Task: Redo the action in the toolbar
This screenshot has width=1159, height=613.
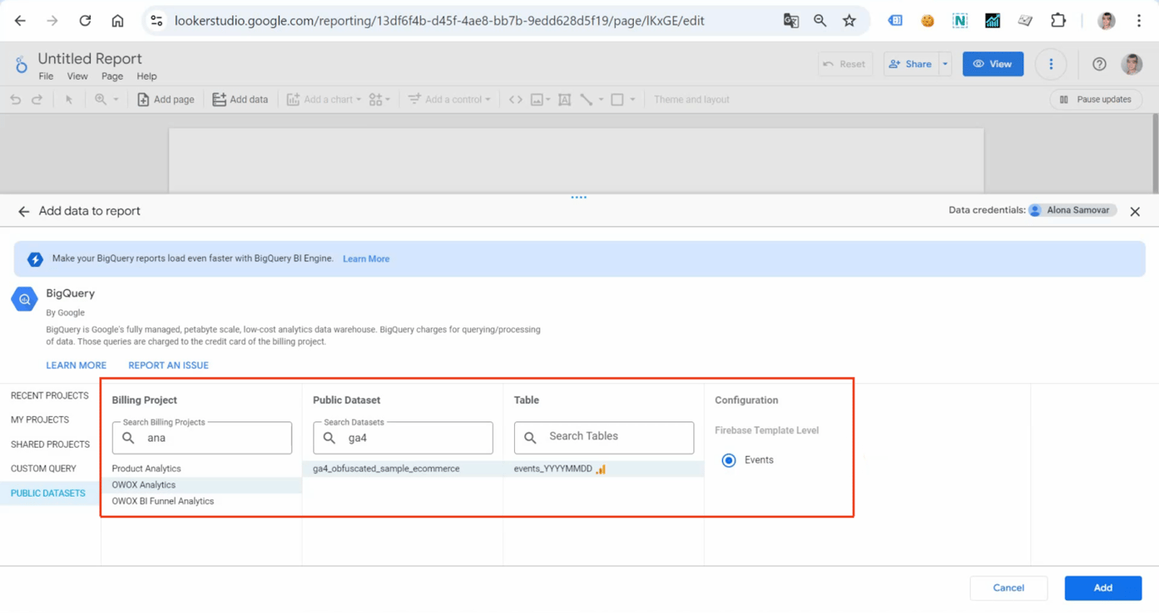Action: pos(37,99)
